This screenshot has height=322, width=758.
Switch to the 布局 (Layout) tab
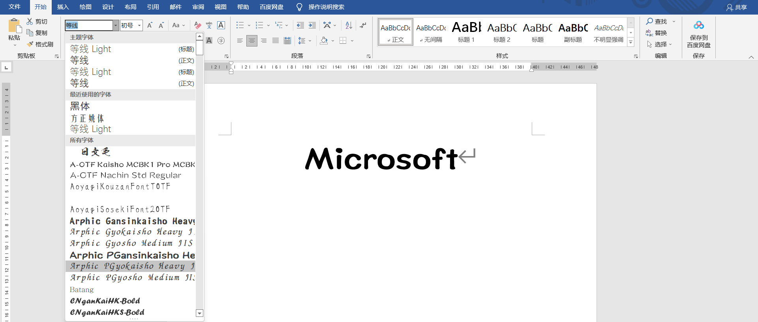click(130, 7)
